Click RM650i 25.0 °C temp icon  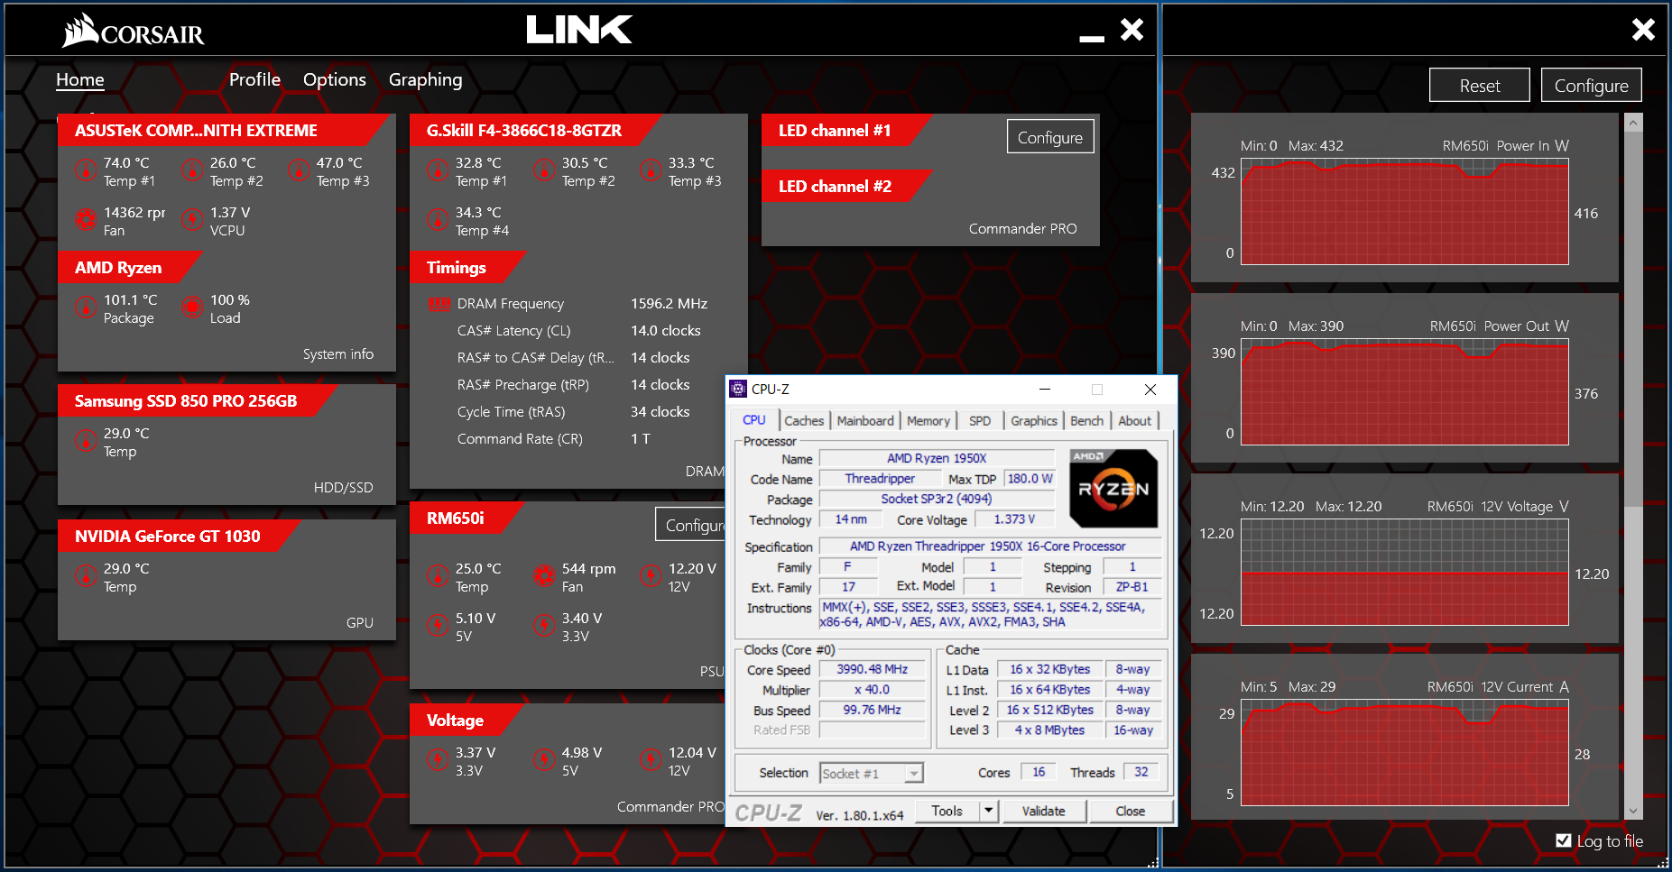(x=438, y=576)
